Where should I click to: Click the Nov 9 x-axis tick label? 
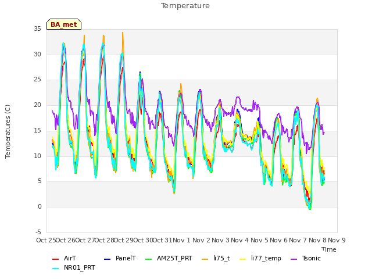337,240
